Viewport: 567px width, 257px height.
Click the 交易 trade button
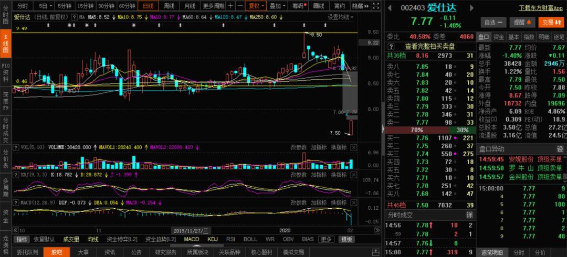coord(551,23)
